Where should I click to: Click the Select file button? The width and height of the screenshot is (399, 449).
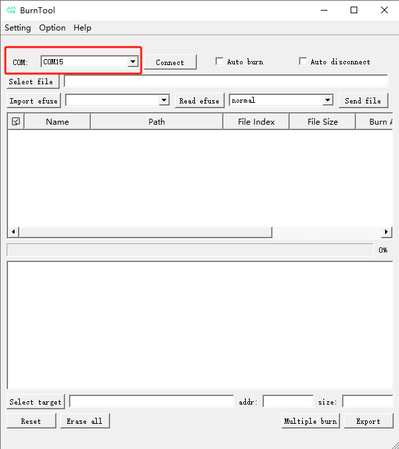point(31,82)
